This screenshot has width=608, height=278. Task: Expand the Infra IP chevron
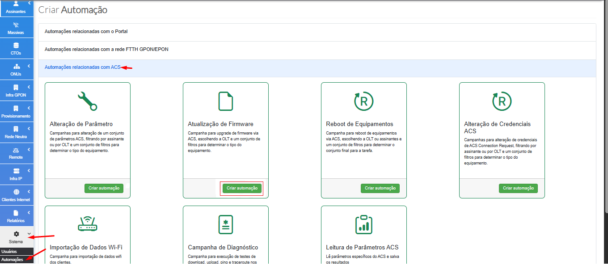click(29, 170)
